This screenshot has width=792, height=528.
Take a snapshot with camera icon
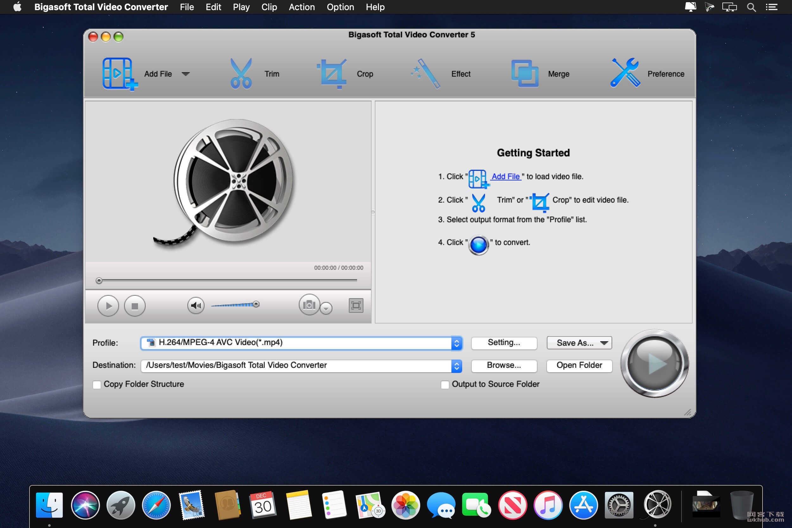coord(309,305)
